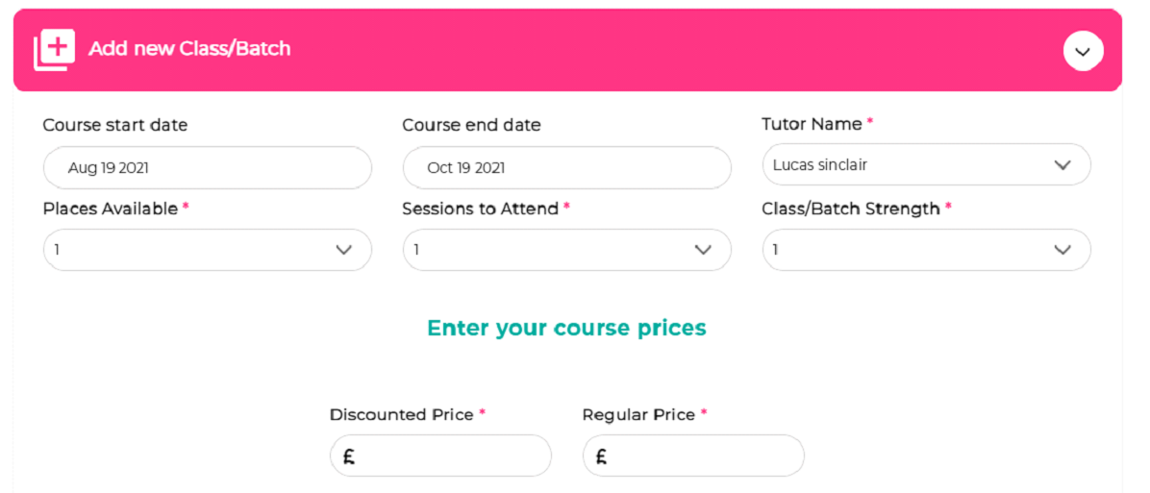Open the Sessions to Attend value box
1150x493 pixels.
point(567,250)
